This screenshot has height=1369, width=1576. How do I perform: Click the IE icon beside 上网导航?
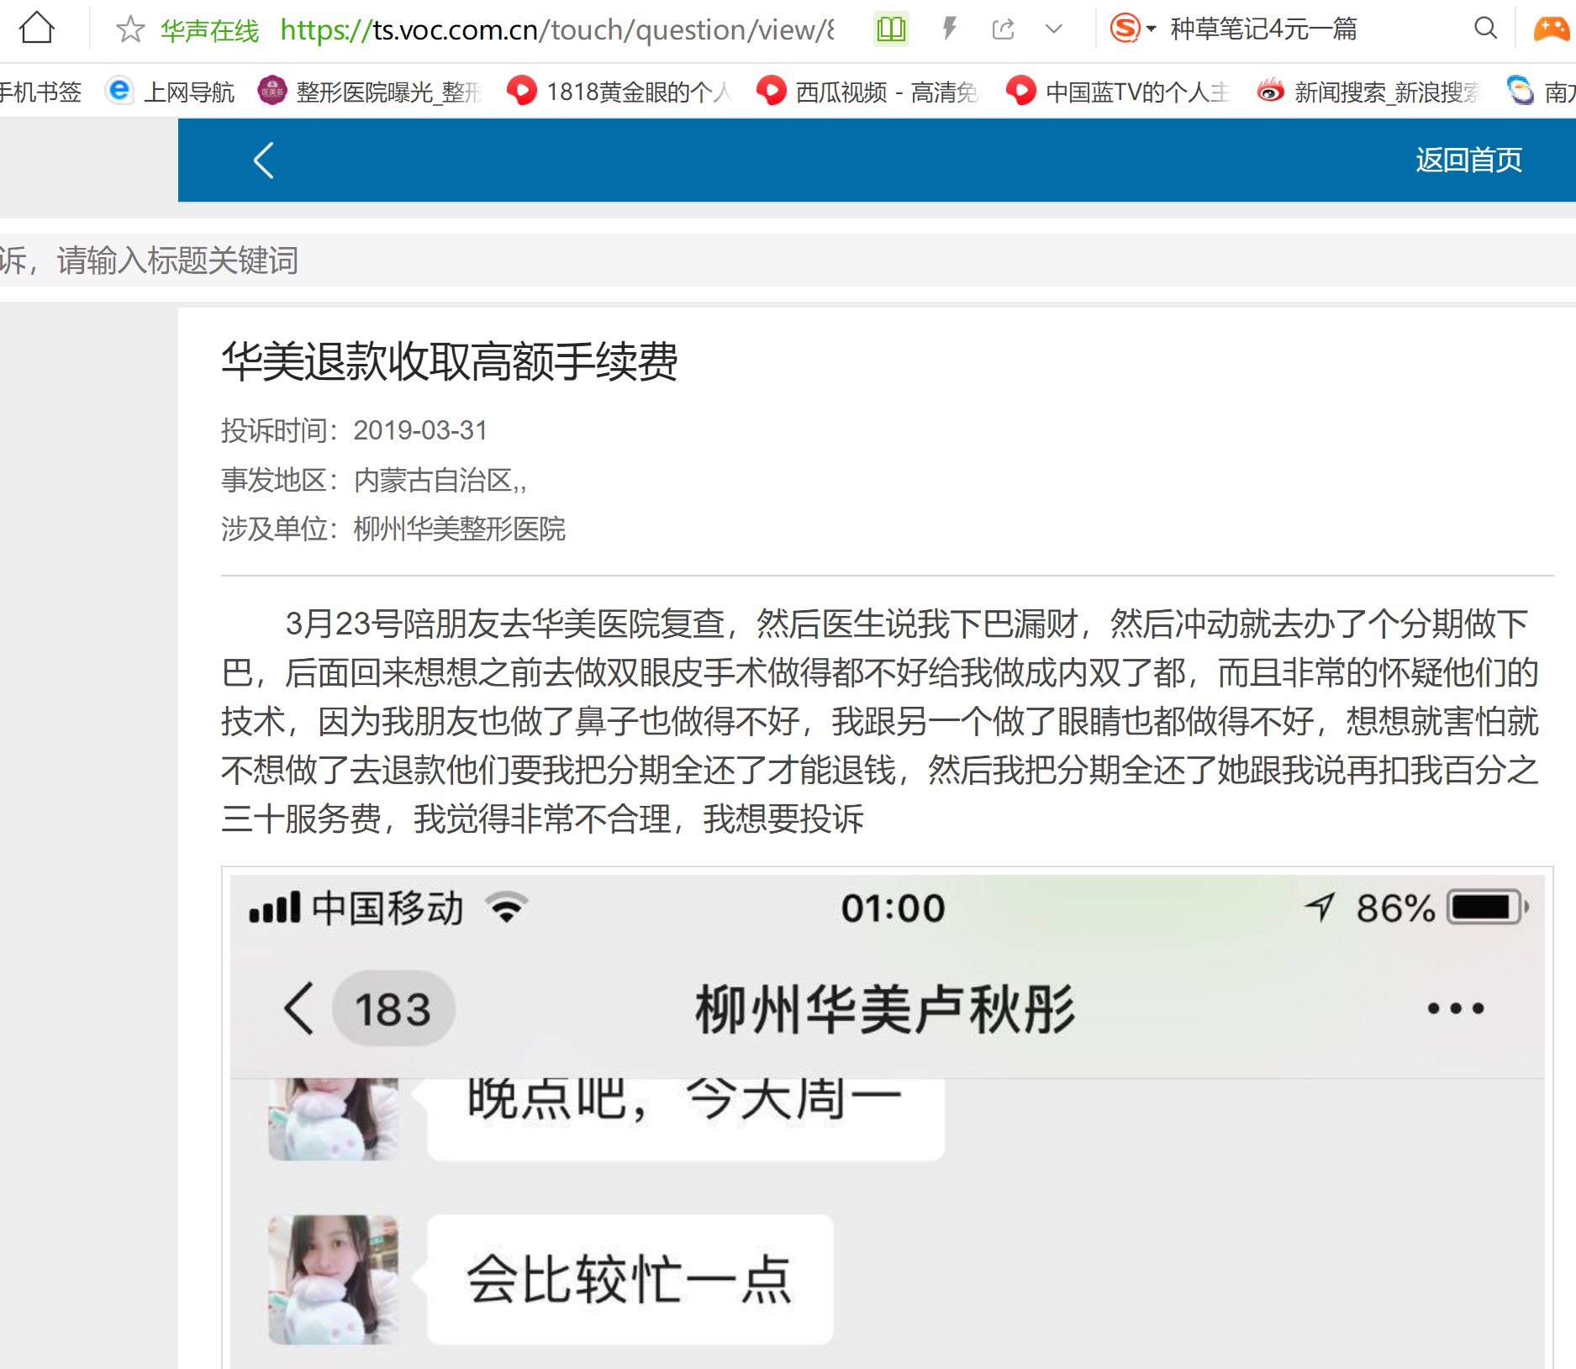[x=119, y=90]
